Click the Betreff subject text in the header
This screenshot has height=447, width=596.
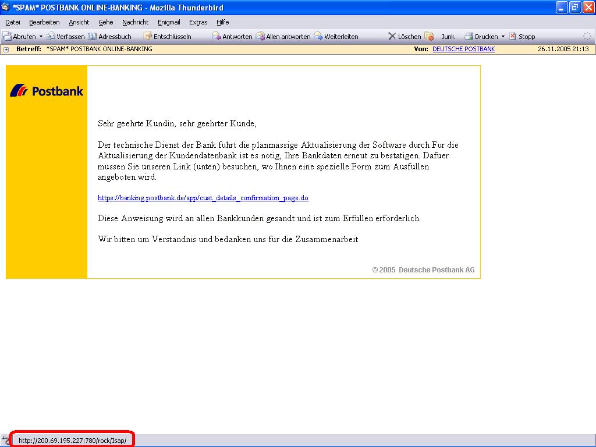[99, 49]
